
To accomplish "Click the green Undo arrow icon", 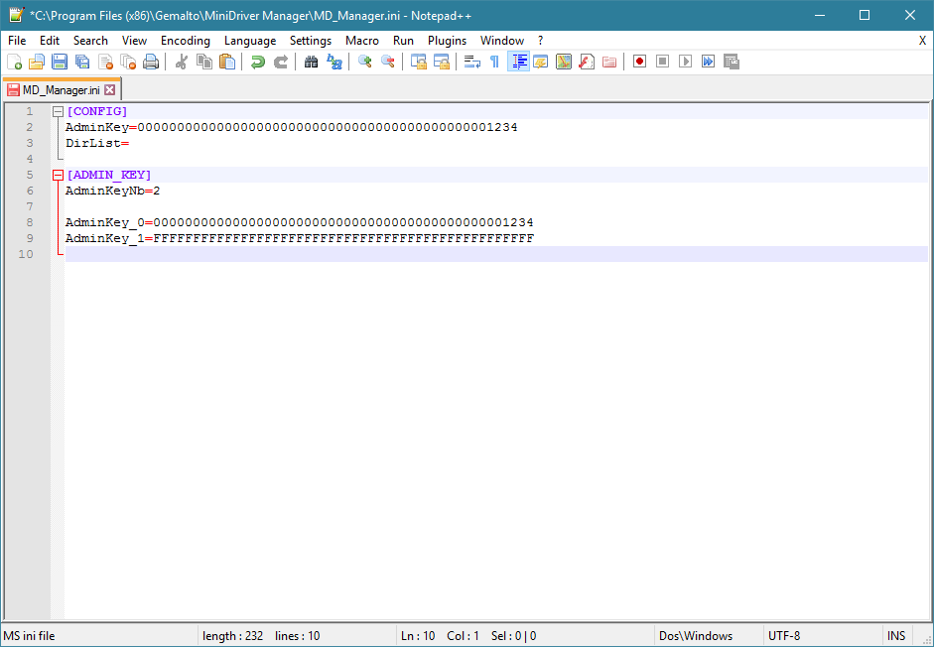I will (x=257, y=62).
